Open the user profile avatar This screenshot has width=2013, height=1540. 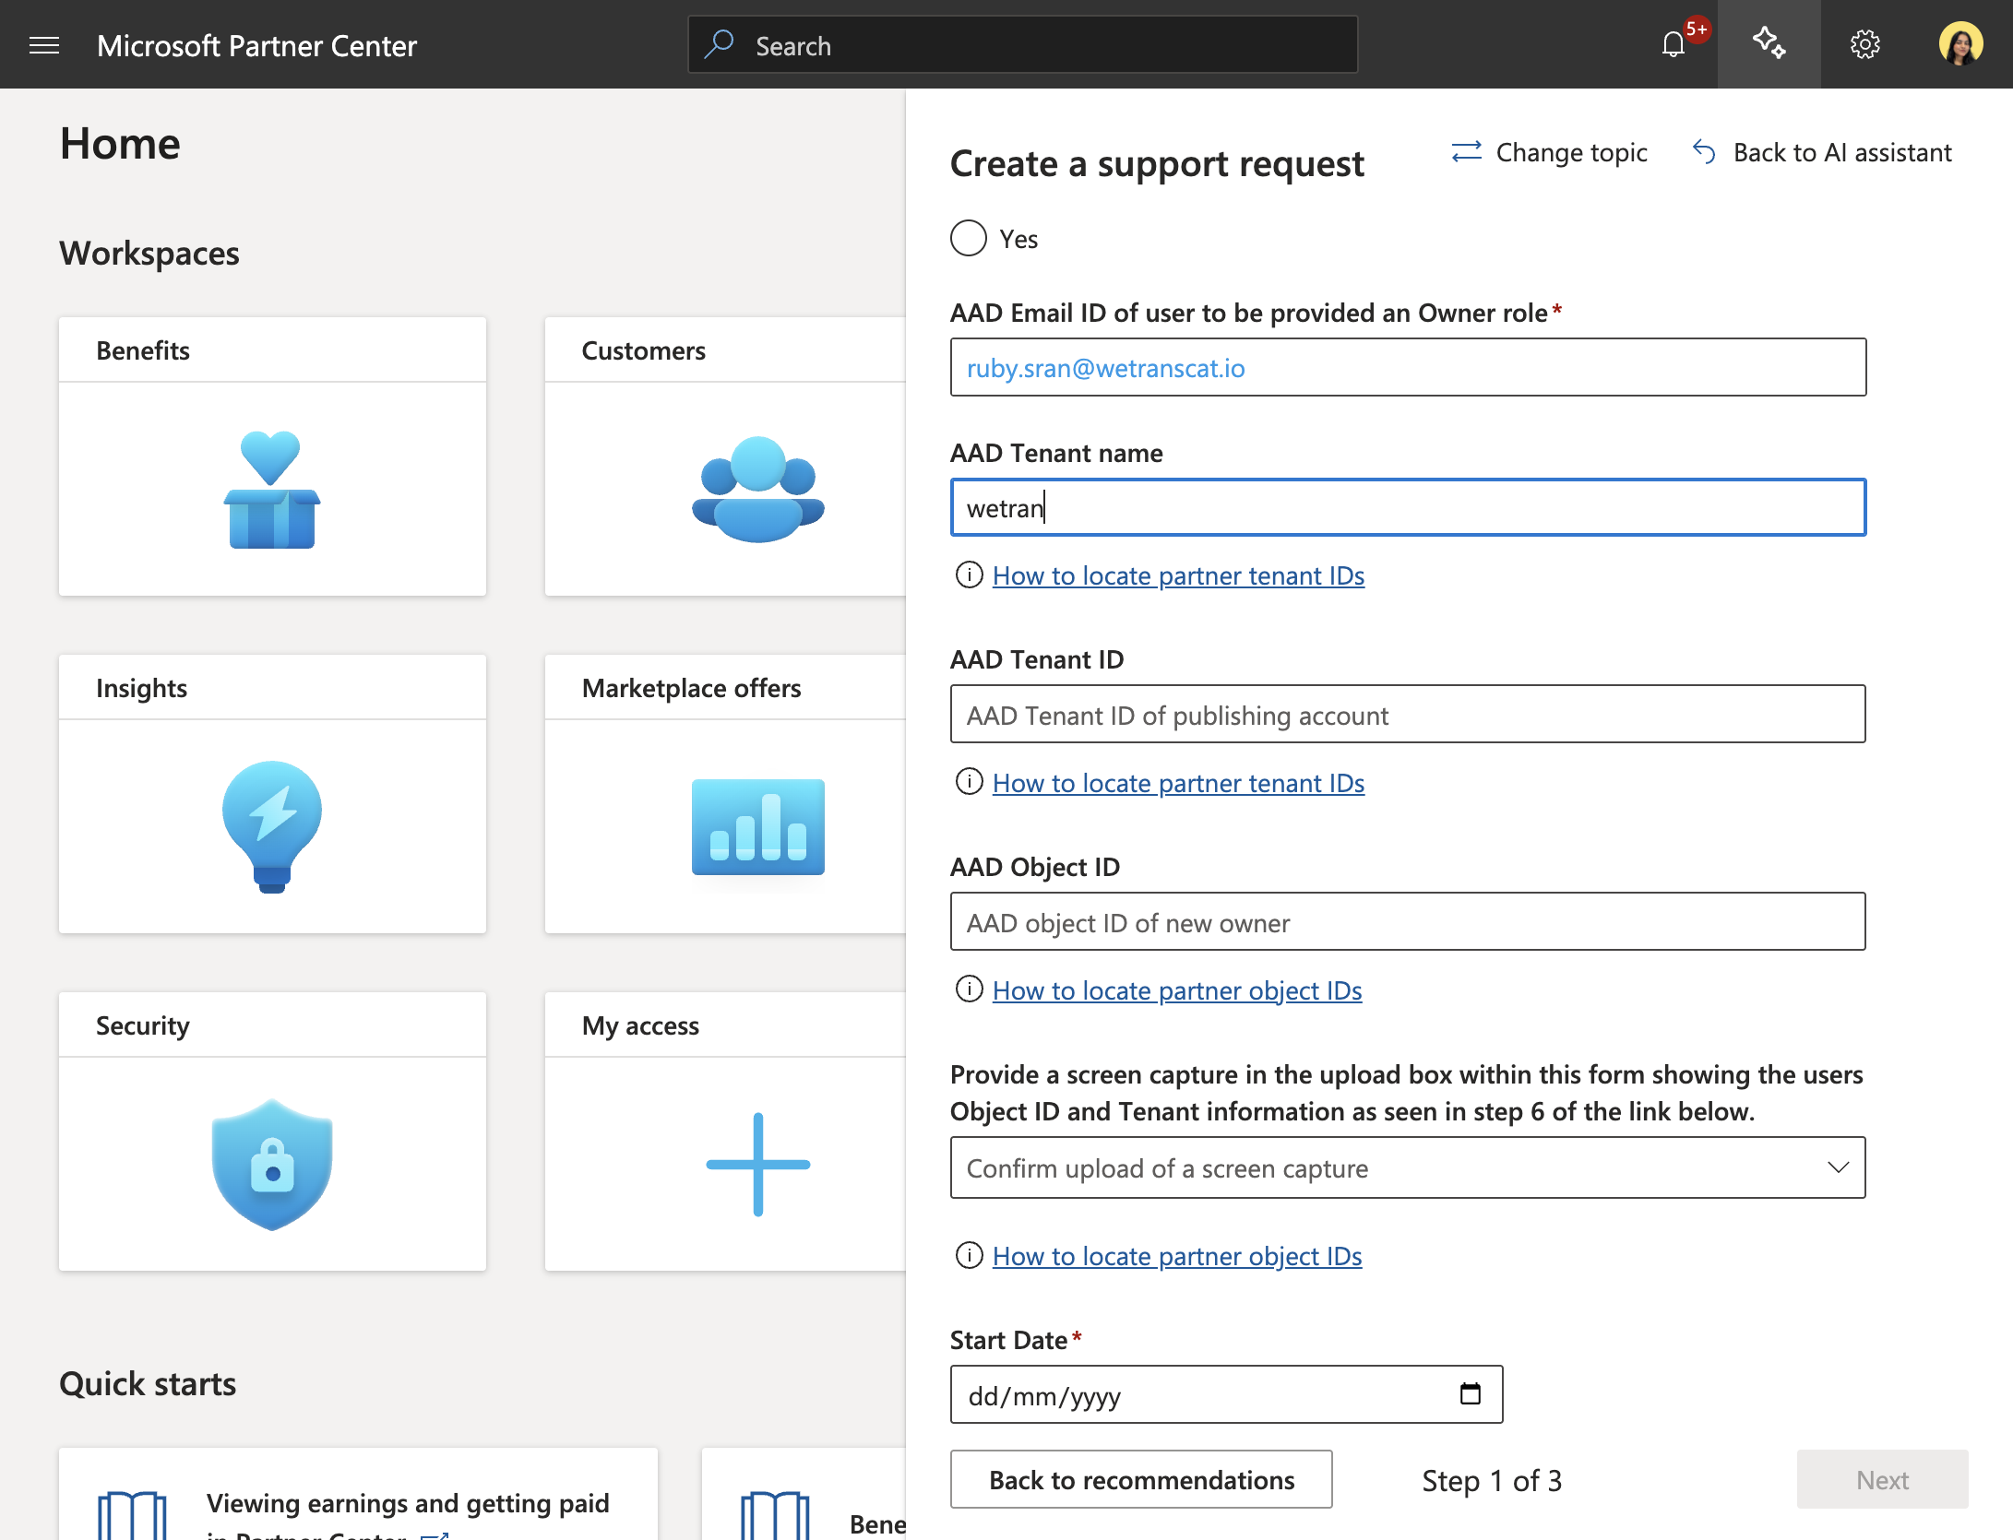coord(1960,44)
